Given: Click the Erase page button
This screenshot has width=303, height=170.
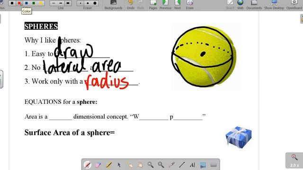Looking at the screenshot, I should pos(189,5).
